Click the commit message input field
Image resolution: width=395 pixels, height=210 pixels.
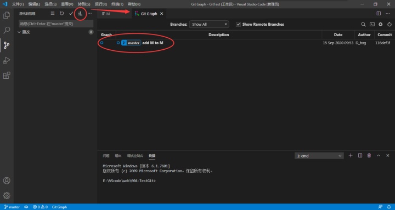click(56, 24)
